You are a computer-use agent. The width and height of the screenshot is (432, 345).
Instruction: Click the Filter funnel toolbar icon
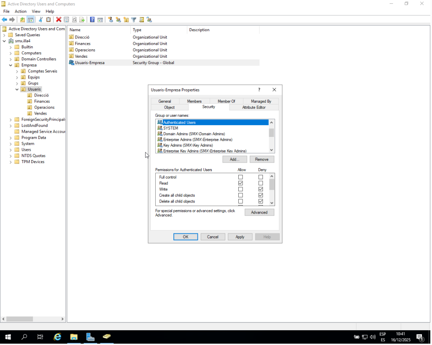tap(134, 19)
